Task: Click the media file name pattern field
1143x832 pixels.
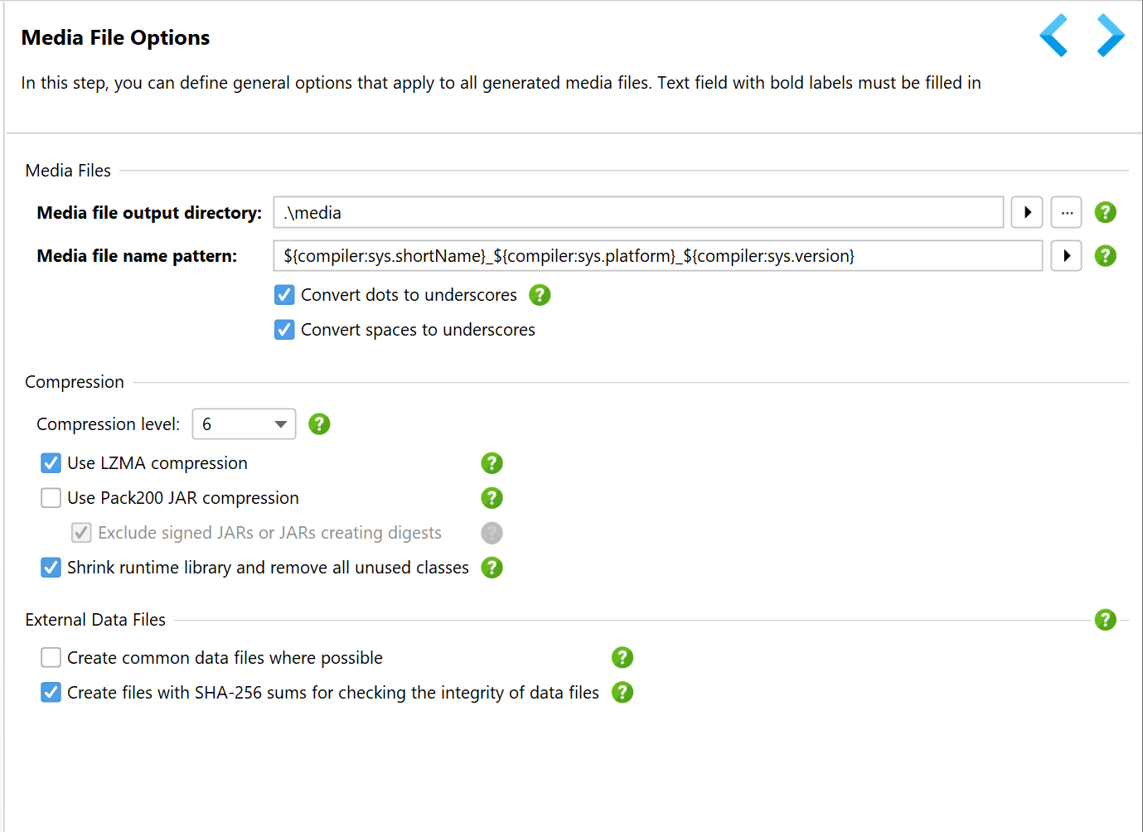Action: click(x=658, y=255)
